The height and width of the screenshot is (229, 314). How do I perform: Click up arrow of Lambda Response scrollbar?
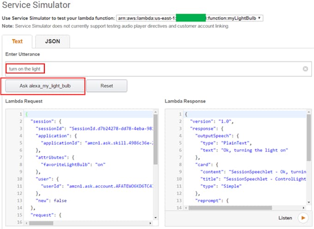[x=308, y=112]
